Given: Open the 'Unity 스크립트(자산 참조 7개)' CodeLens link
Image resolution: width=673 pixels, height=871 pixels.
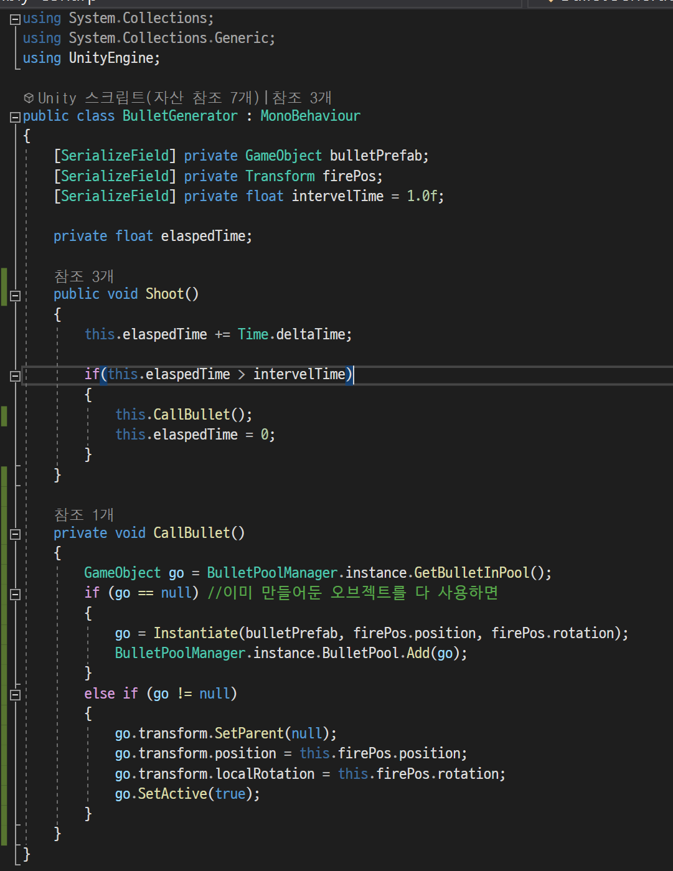Looking at the screenshot, I should click(x=149, y=98).
